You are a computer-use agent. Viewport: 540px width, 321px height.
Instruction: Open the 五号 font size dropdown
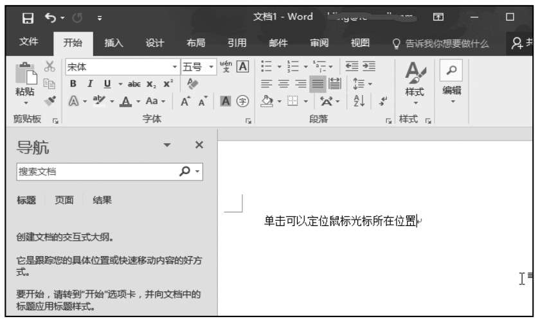coord(211,67)
